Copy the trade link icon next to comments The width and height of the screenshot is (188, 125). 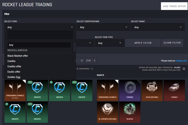(92, 69)
